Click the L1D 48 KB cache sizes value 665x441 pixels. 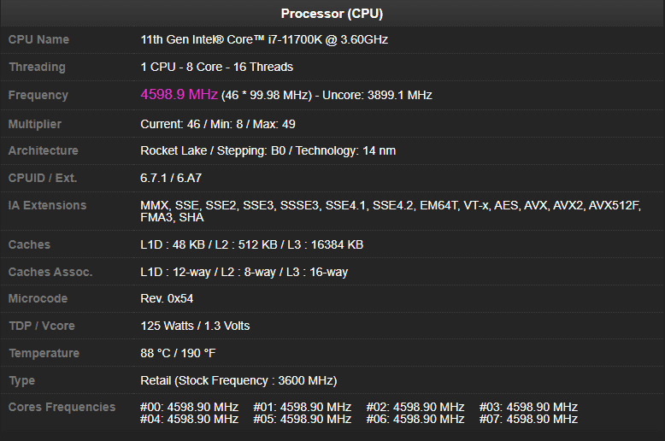252,244
